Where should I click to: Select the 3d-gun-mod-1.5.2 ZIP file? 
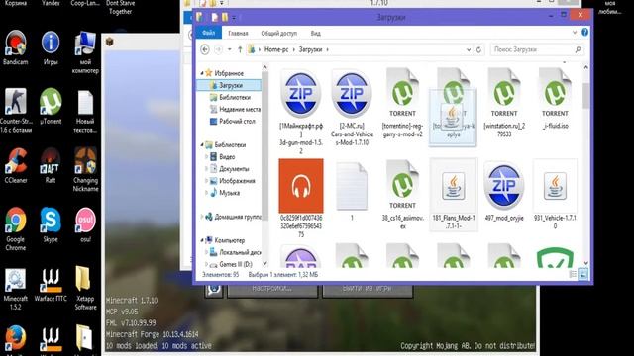pyautogui.click(x=301, y=112)
